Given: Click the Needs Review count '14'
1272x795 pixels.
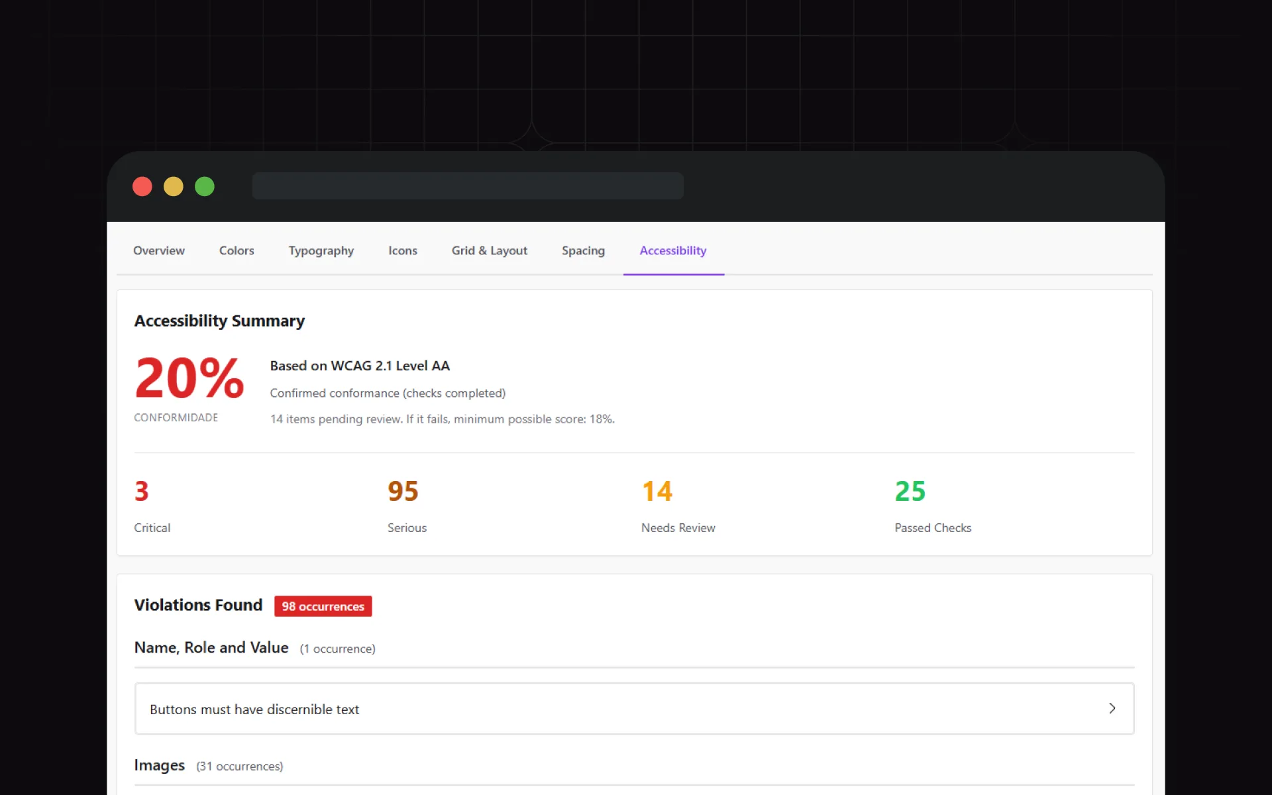Looking at the screenshot, I should click(657, 491).
